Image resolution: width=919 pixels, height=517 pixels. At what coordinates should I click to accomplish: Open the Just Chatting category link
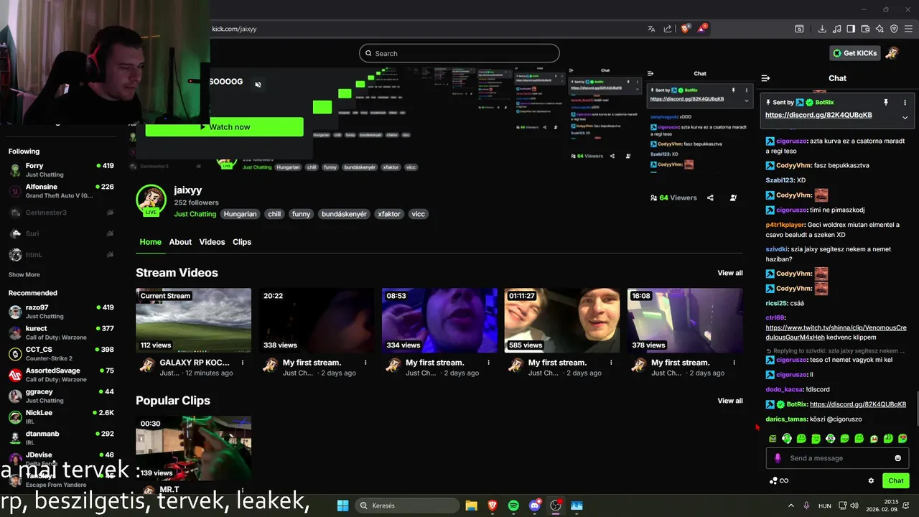(x=195, y=214)
